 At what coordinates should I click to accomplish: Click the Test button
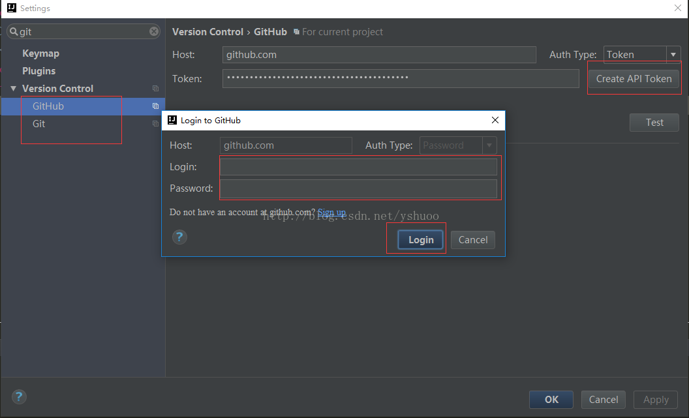point(654,123)
